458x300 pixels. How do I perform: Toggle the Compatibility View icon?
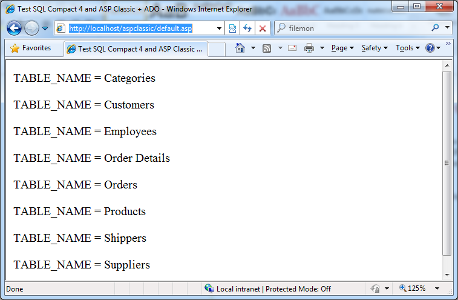tap(232, 28)
